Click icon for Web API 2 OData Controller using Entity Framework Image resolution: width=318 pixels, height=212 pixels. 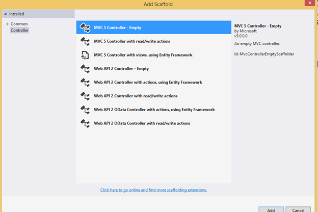(x=85, y=110)
